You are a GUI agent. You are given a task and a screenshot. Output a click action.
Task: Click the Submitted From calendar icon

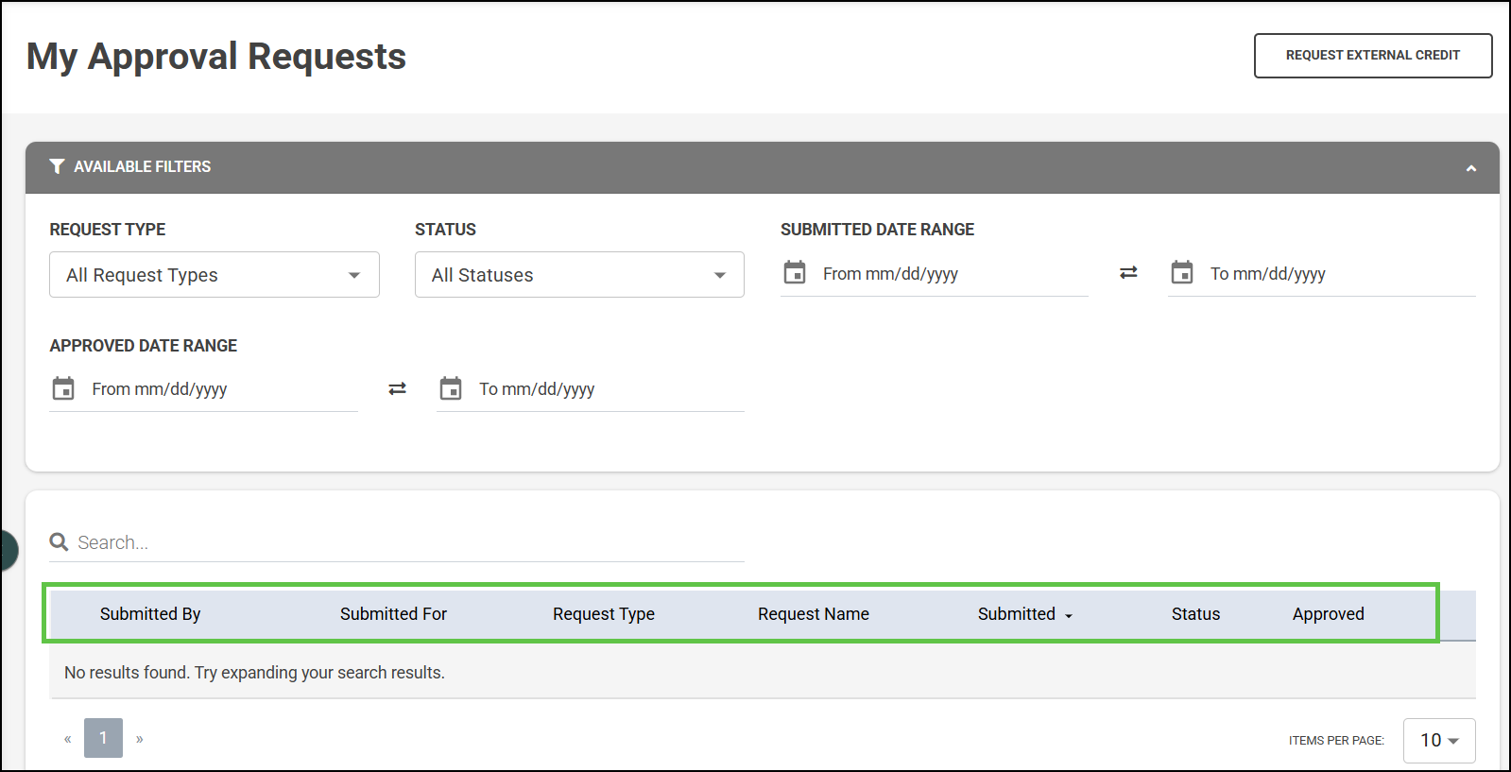pos(795,273)
